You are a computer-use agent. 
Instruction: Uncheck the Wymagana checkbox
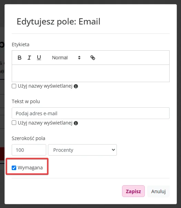14,168
